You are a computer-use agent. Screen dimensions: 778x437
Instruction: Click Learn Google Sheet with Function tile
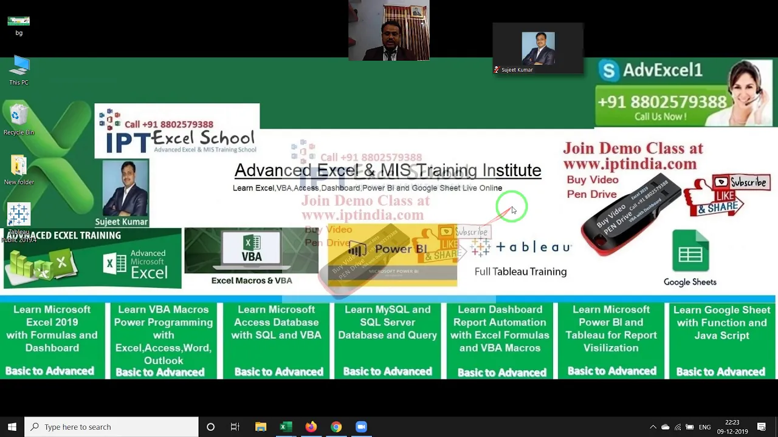[x=721, y=340]
